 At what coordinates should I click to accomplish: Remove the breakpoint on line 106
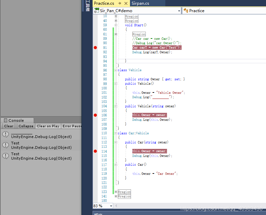pos(95,115)
